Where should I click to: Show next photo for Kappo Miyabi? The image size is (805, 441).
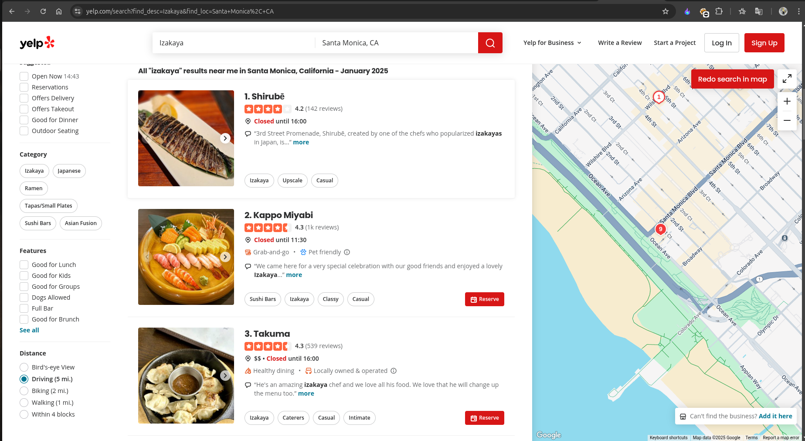tap(225, 257)
